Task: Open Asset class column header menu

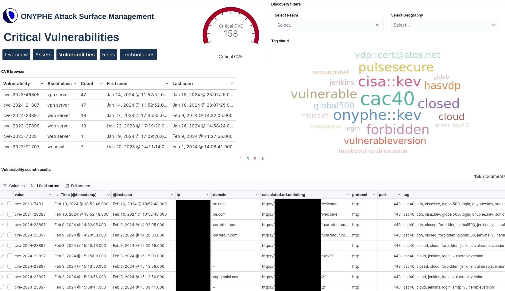Action: pos(75,84)
